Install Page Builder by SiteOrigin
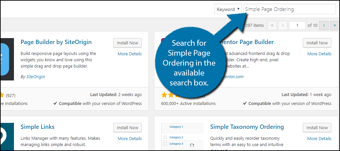 127,43
